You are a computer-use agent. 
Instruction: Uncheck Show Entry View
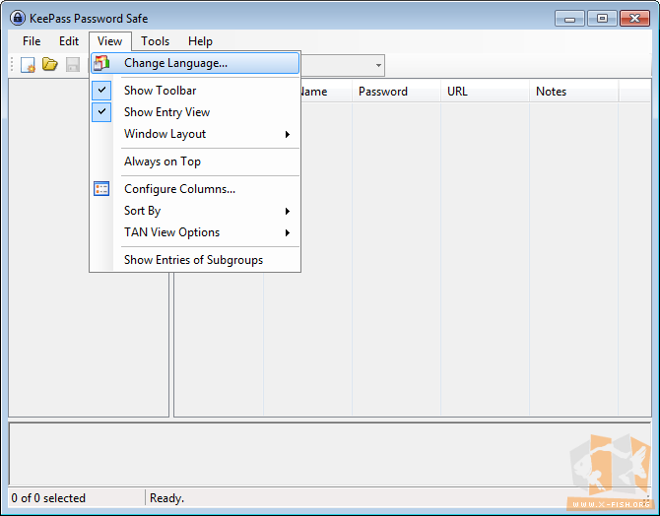(x=166, y=112)
